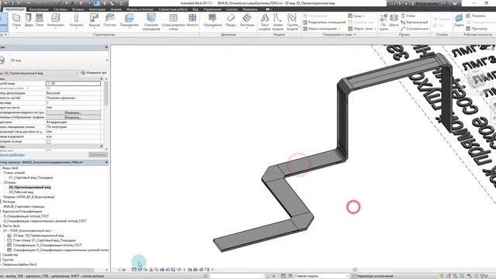
Task: Open the Аннотации ribbon tab
Action: pyautogui.click(x=97, y=9)
